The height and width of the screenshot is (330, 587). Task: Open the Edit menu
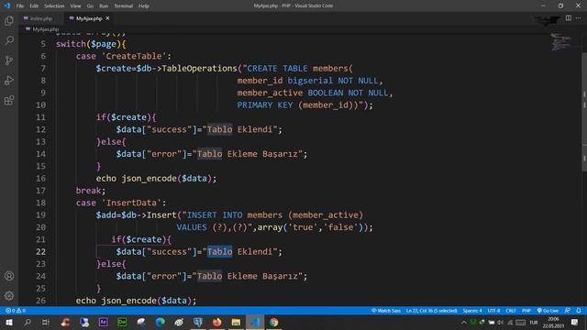point(34,6)
